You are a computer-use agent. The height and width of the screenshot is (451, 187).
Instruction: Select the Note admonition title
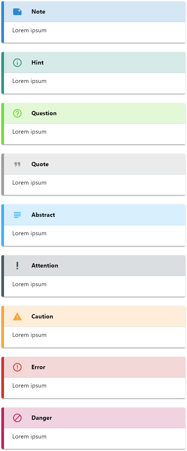tap(38, 12)
